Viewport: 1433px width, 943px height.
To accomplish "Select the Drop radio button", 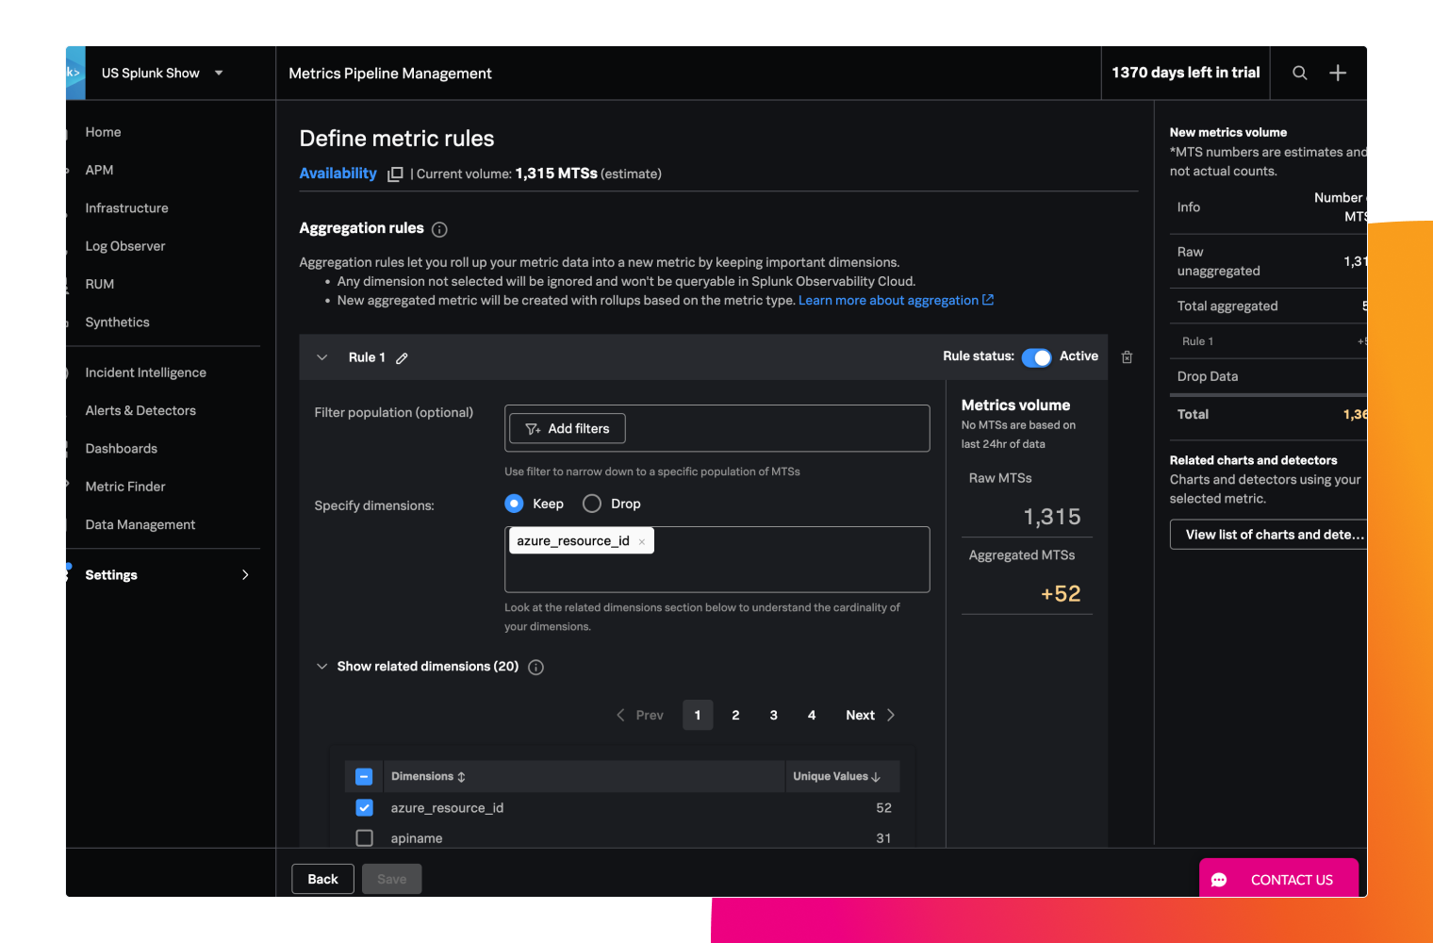I will click(x=592, y=504).
